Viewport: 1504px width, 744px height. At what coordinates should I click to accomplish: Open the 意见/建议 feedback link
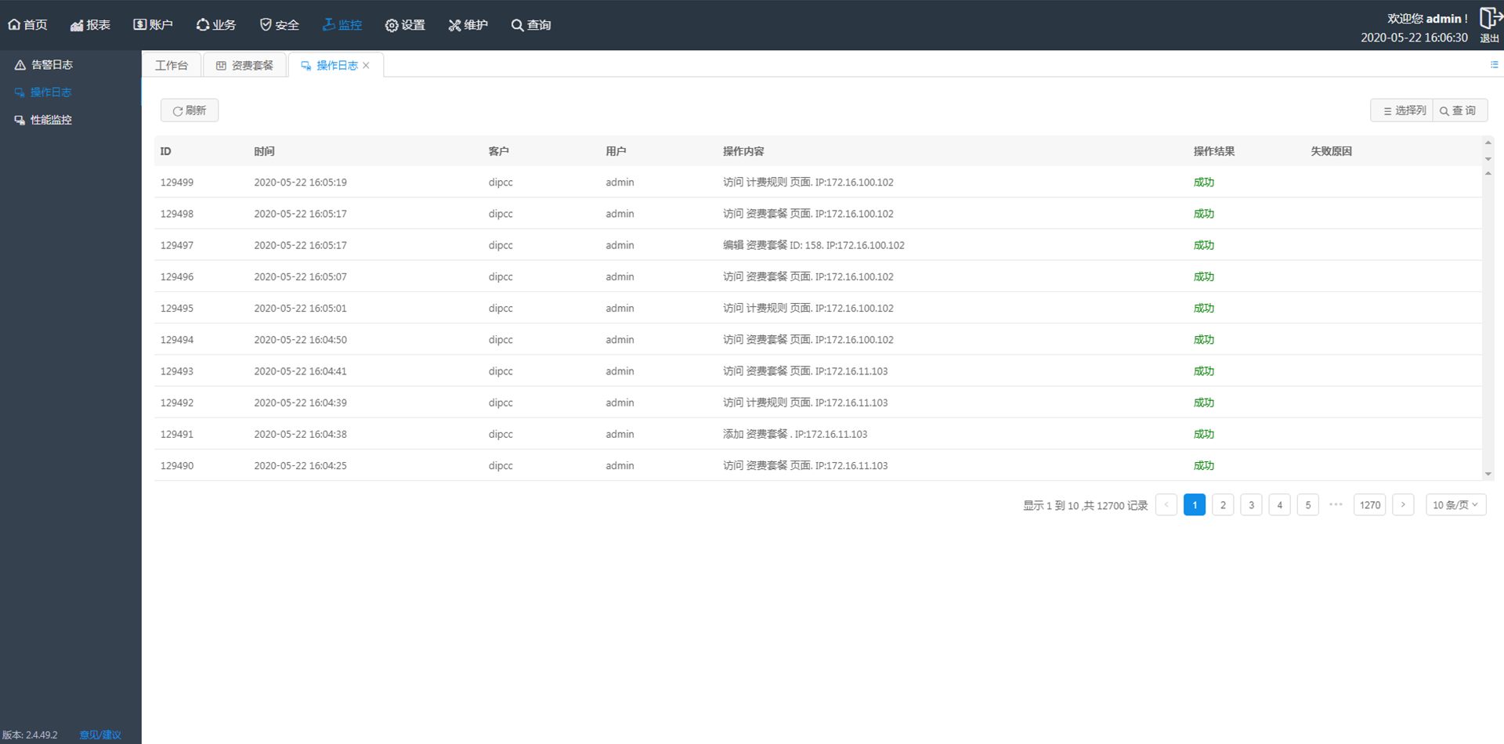point(100,735)
